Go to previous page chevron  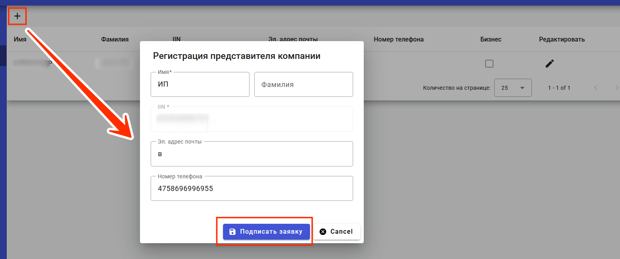point(596,88)
